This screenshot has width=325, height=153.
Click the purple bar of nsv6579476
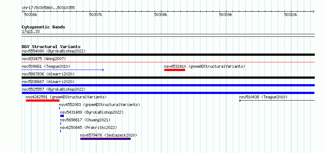106,139
